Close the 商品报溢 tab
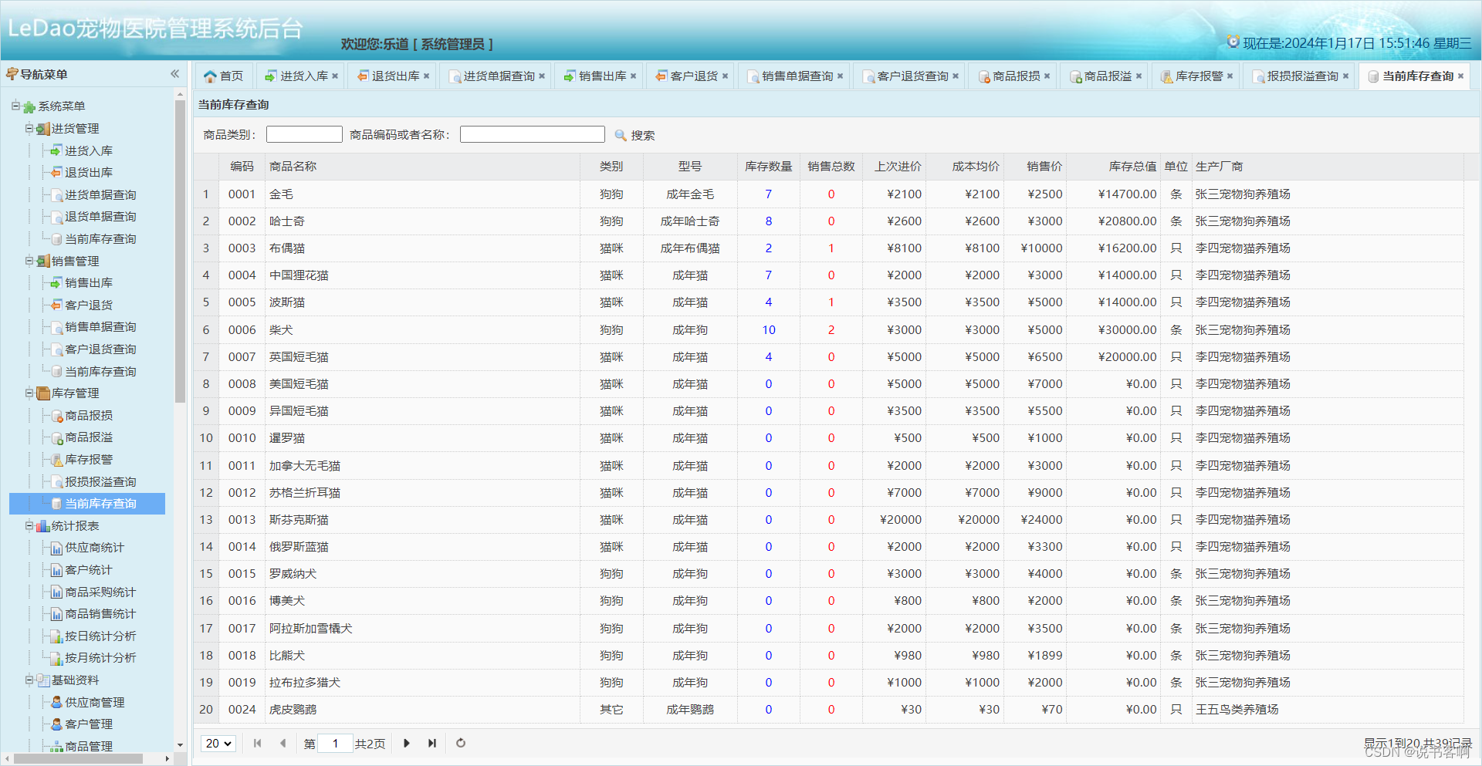Viewport: 1482px width, 766px height. click(1139, 76)
